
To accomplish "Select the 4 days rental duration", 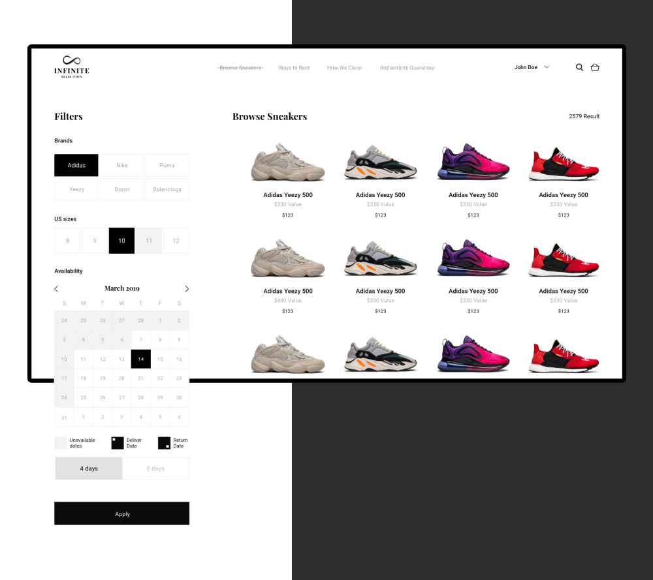I will (x=89, y=468).
